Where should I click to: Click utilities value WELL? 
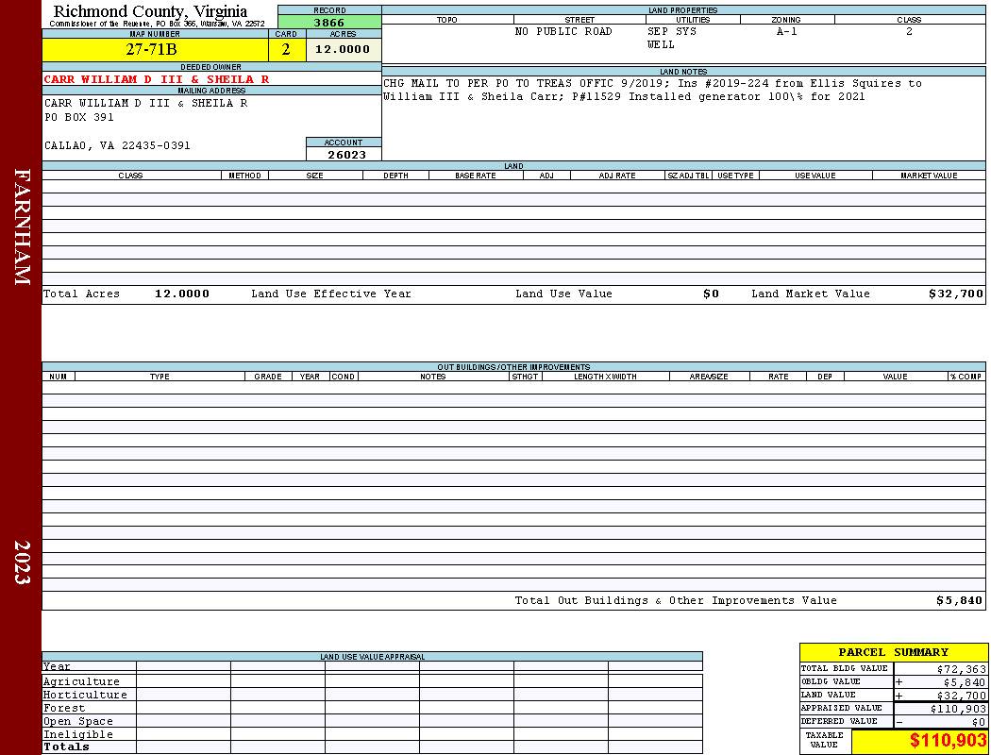[661, 45]
